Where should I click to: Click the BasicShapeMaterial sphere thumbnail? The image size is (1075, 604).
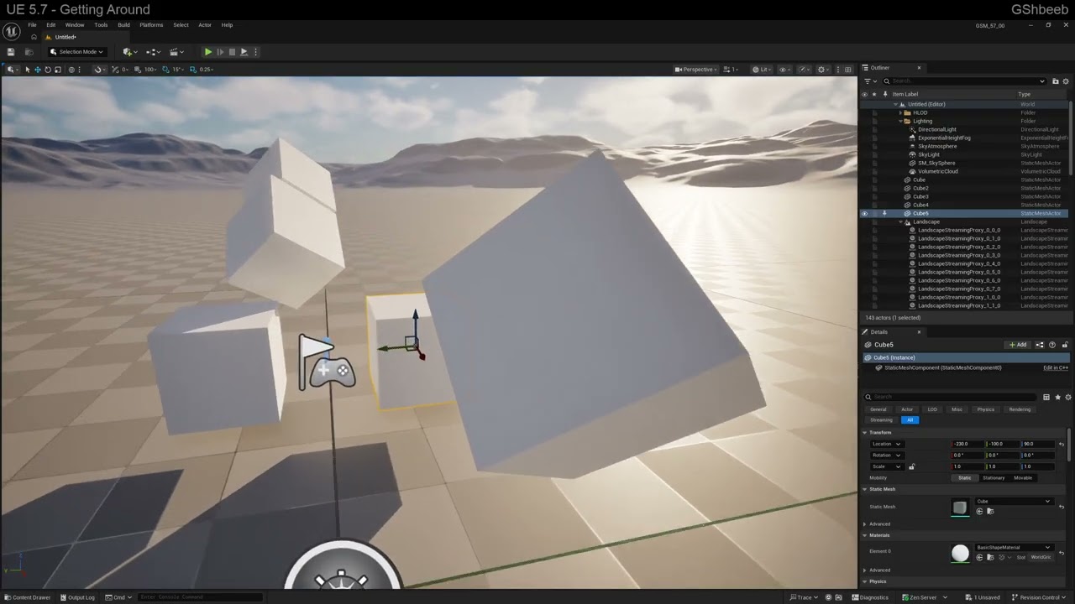coord(960,553)
